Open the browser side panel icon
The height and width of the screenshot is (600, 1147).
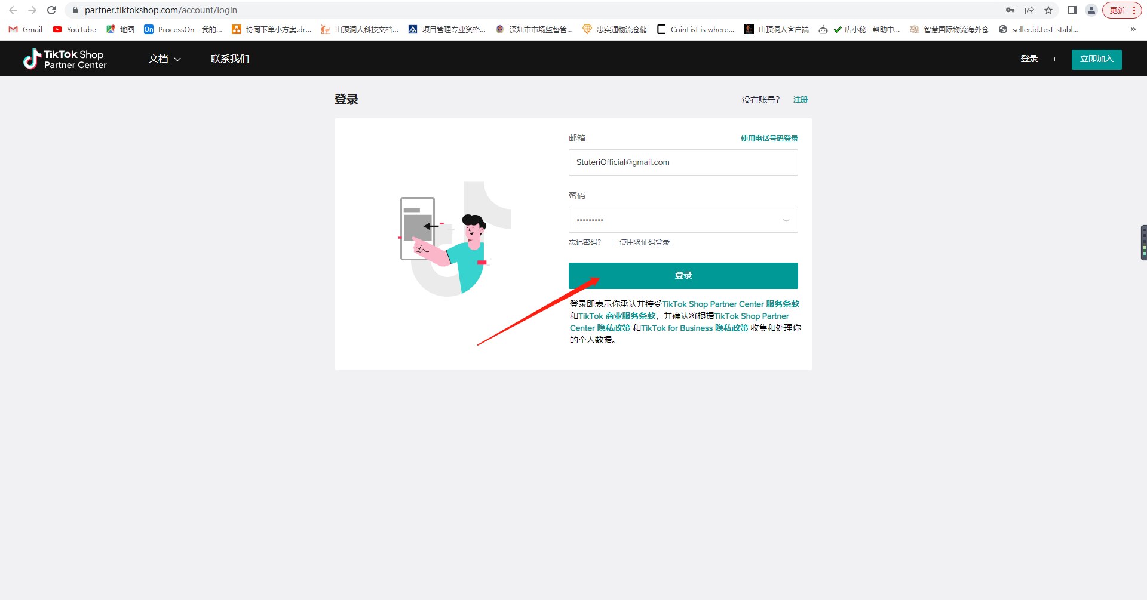point(1072,10)
